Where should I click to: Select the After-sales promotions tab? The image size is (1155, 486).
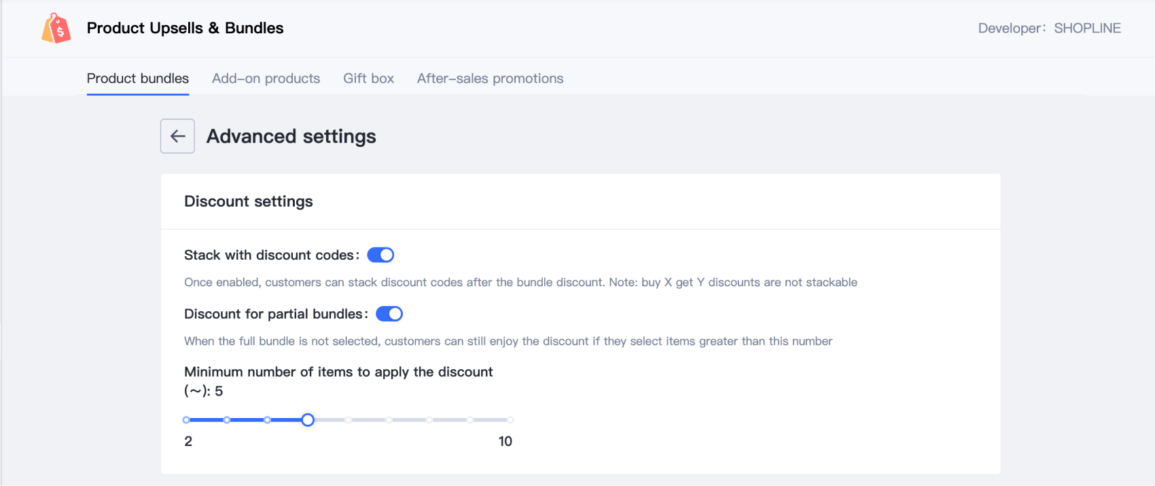pyautogui.click(x=490, y=78)
